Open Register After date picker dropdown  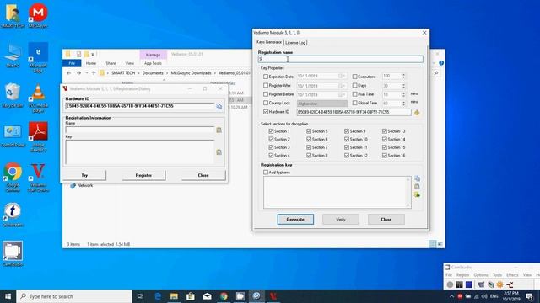(x=342, y=86)
